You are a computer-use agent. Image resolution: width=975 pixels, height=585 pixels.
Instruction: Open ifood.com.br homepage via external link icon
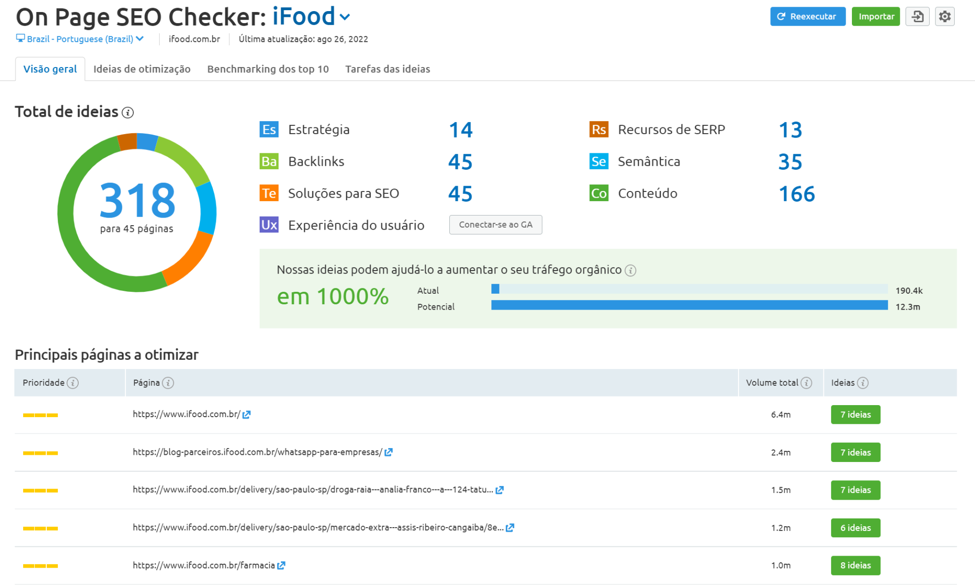(x=247, y=414)
